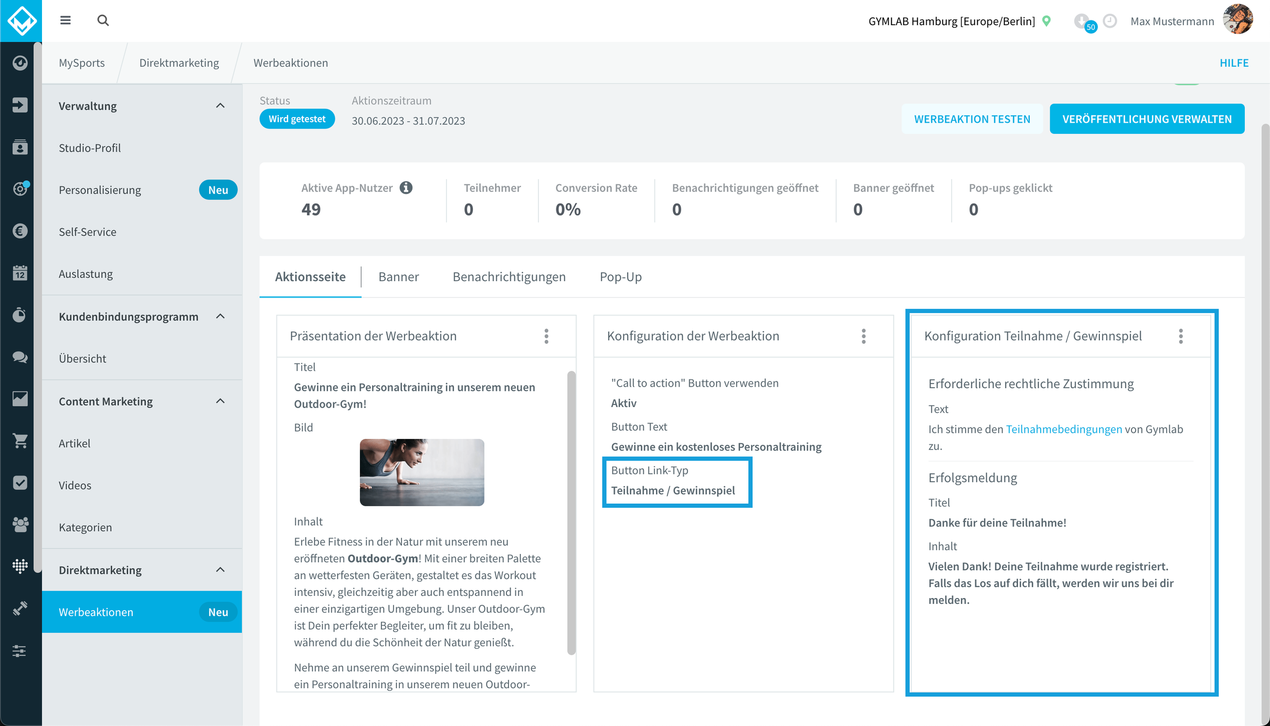Open Auslastung in the sidebar
This screenshot has width=1270, height=726.
point(142,274)
